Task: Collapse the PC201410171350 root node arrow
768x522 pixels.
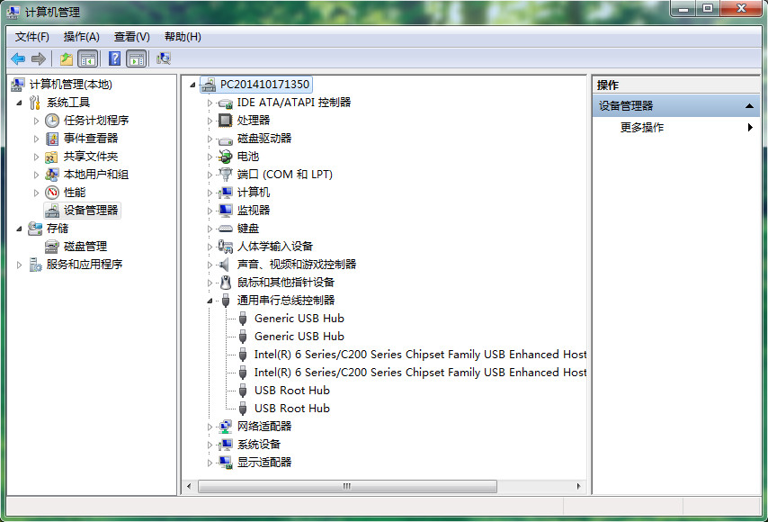Action: (x=192, y=85)
